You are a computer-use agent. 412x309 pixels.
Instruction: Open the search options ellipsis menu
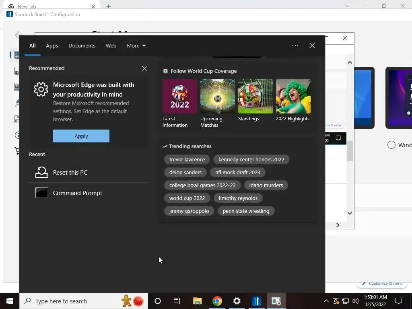tap(295, 45)
